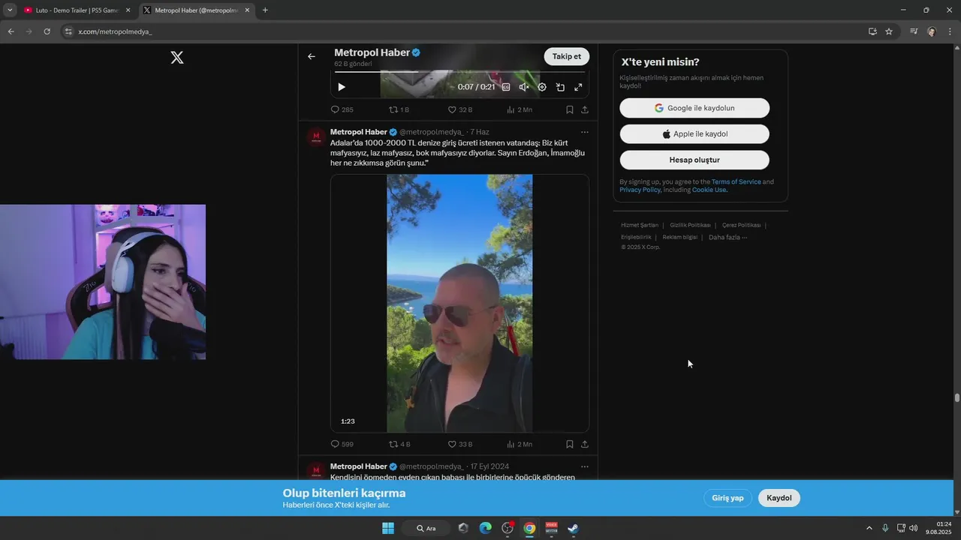Reload the page
The image size is (961, 540).
click(47, 31)
